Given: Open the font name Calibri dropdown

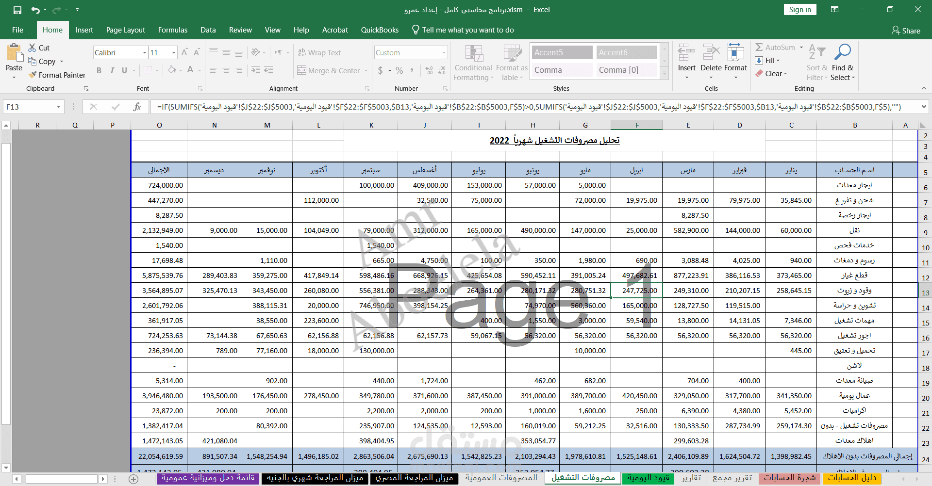Looking at the screenshot, I should tap(145, 52).
